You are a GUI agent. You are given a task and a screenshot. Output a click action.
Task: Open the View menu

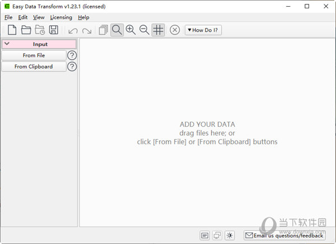coord(39,17)
